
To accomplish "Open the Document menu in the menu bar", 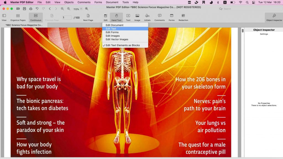I will pos(112,2).
